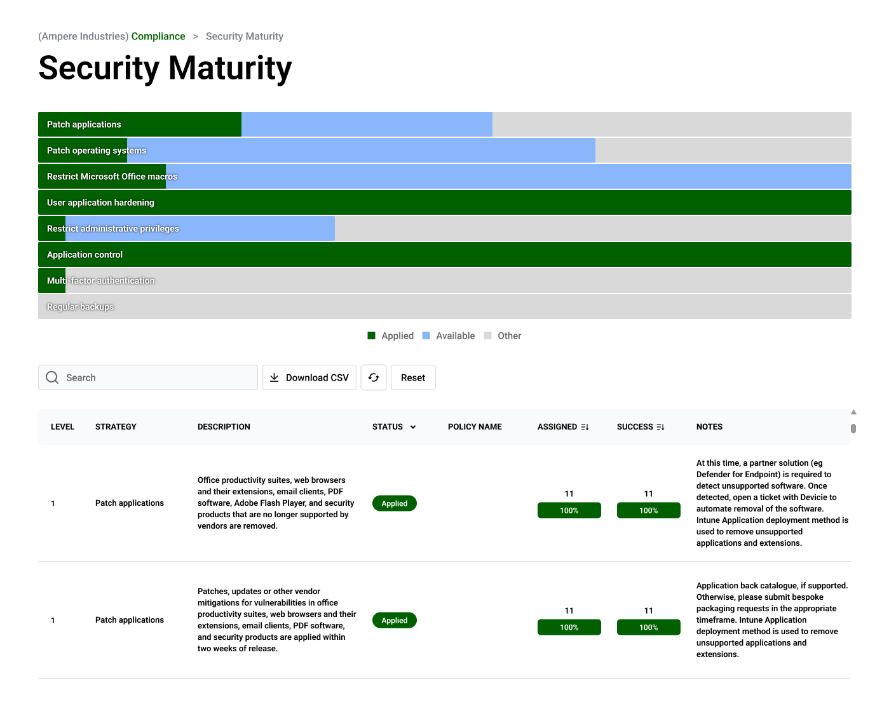
Task: Click the 100% success progress bar in row one
Action: coord(648,510)
